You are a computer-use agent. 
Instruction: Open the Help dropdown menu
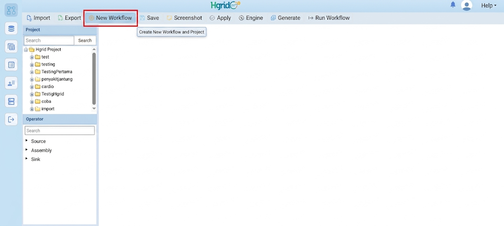pos(489,5)
